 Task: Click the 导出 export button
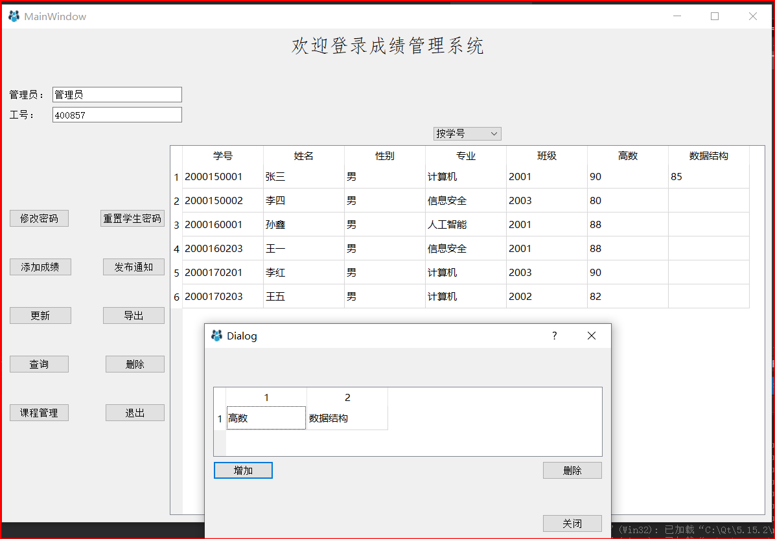click(x=133, y=315)
